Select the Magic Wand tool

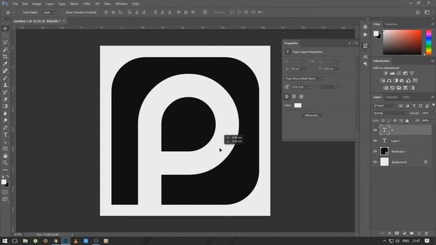pyautogui.click(x=5, y=50)
